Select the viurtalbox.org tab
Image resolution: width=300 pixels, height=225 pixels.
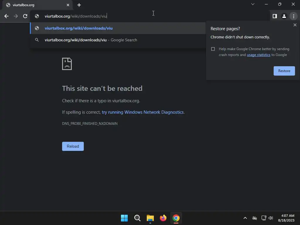(x=37, y=5)
